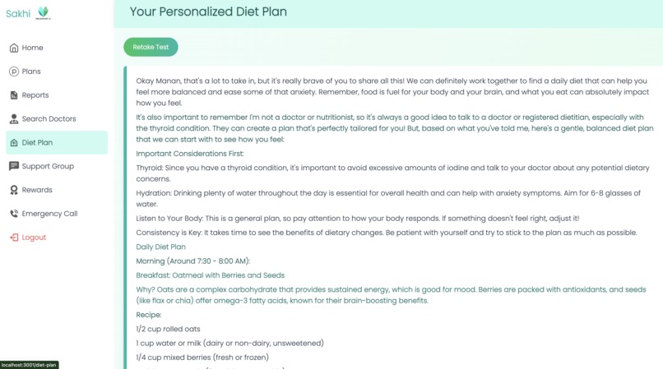Click the Sakhi brand name text

tap(18, 13)
